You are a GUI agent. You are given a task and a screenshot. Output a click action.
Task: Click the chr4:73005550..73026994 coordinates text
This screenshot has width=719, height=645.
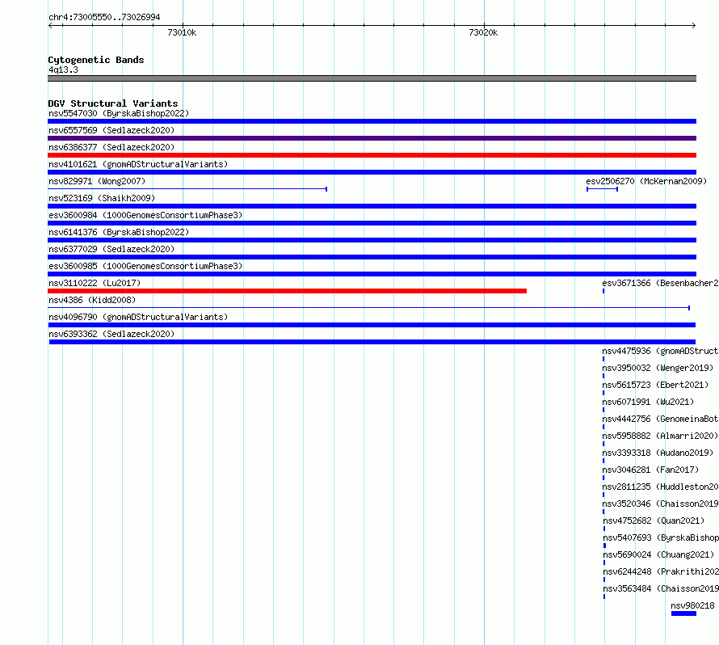click(104, 17)
